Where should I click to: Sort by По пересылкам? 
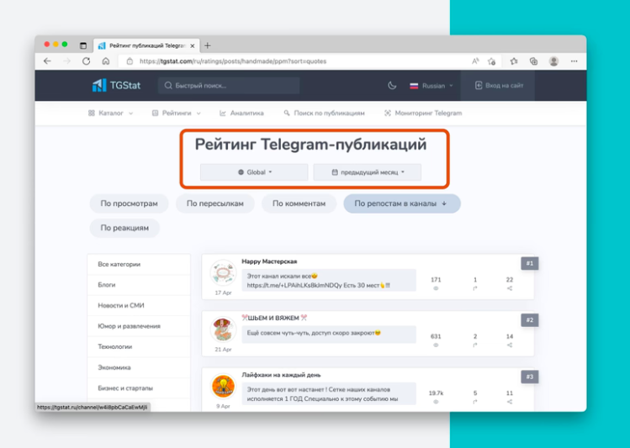point(215,203)
